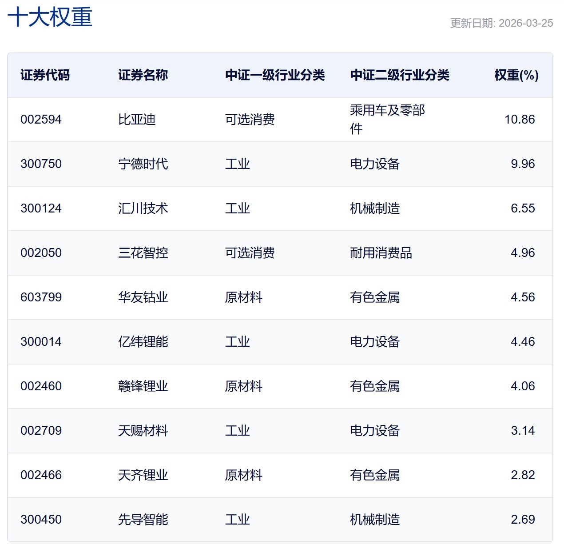Select the 亿纬锂能 name cell
Screen dimensions: 564x545
click(143, 342)
